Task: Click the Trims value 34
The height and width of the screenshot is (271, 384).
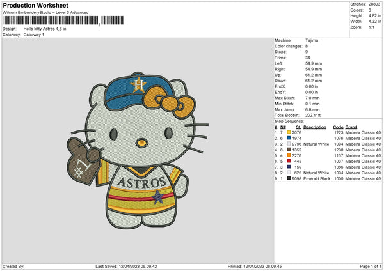Action: click(308, 58)
